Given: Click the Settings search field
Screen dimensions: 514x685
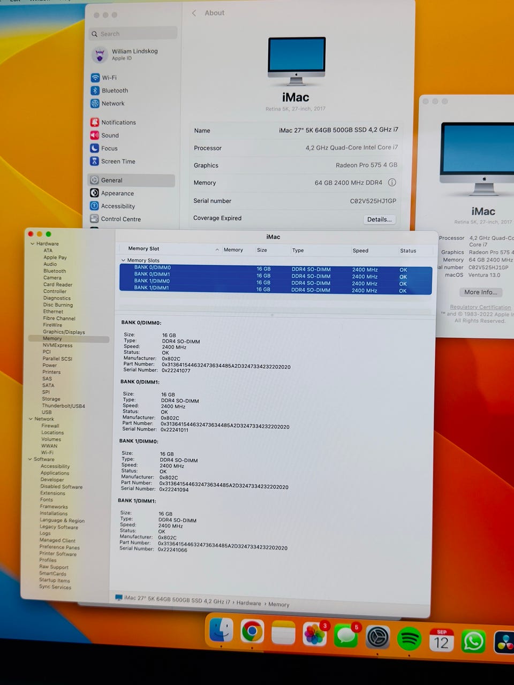Looking at the screenshot, I should click(134, 34).
